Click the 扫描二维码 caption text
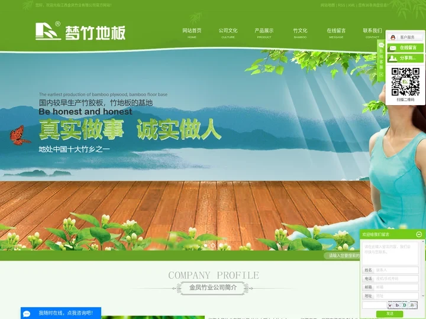Image resolution: width=426 pixels, height=319 pixels. (405, 100)
